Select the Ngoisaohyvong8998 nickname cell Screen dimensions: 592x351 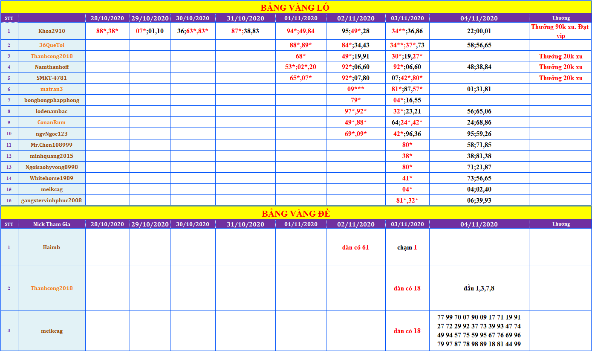coord(52,167)
